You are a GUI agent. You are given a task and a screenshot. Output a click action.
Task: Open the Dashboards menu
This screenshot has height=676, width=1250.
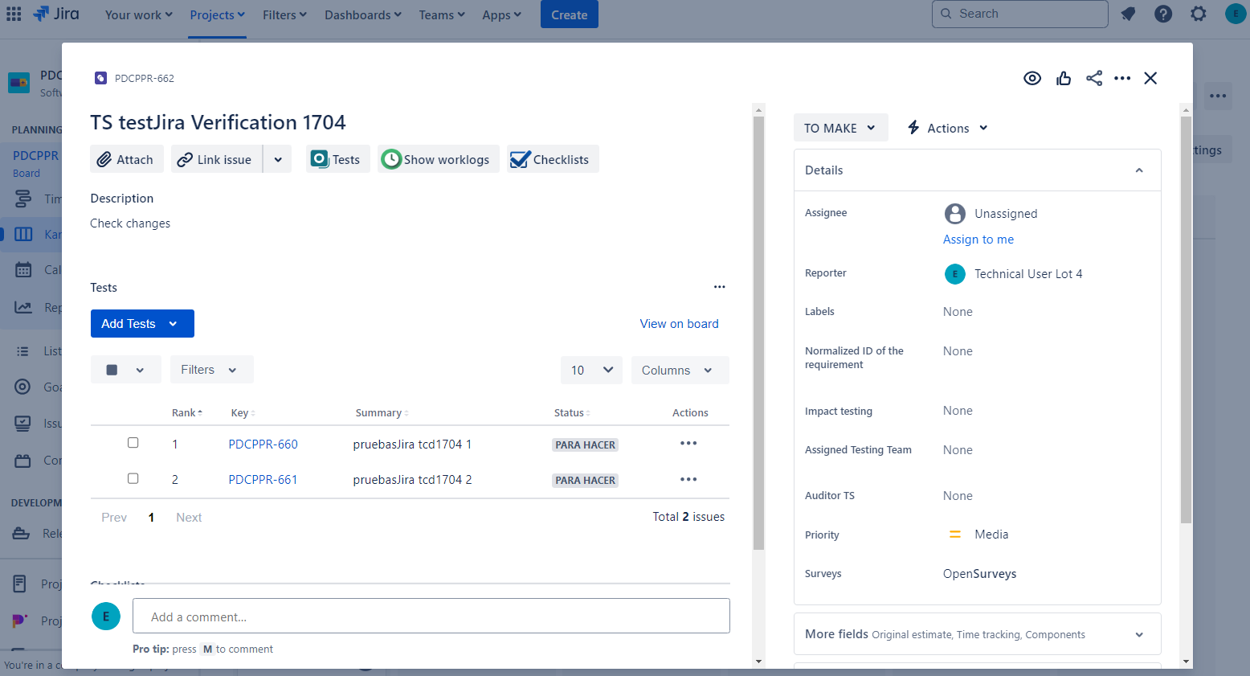362,15
